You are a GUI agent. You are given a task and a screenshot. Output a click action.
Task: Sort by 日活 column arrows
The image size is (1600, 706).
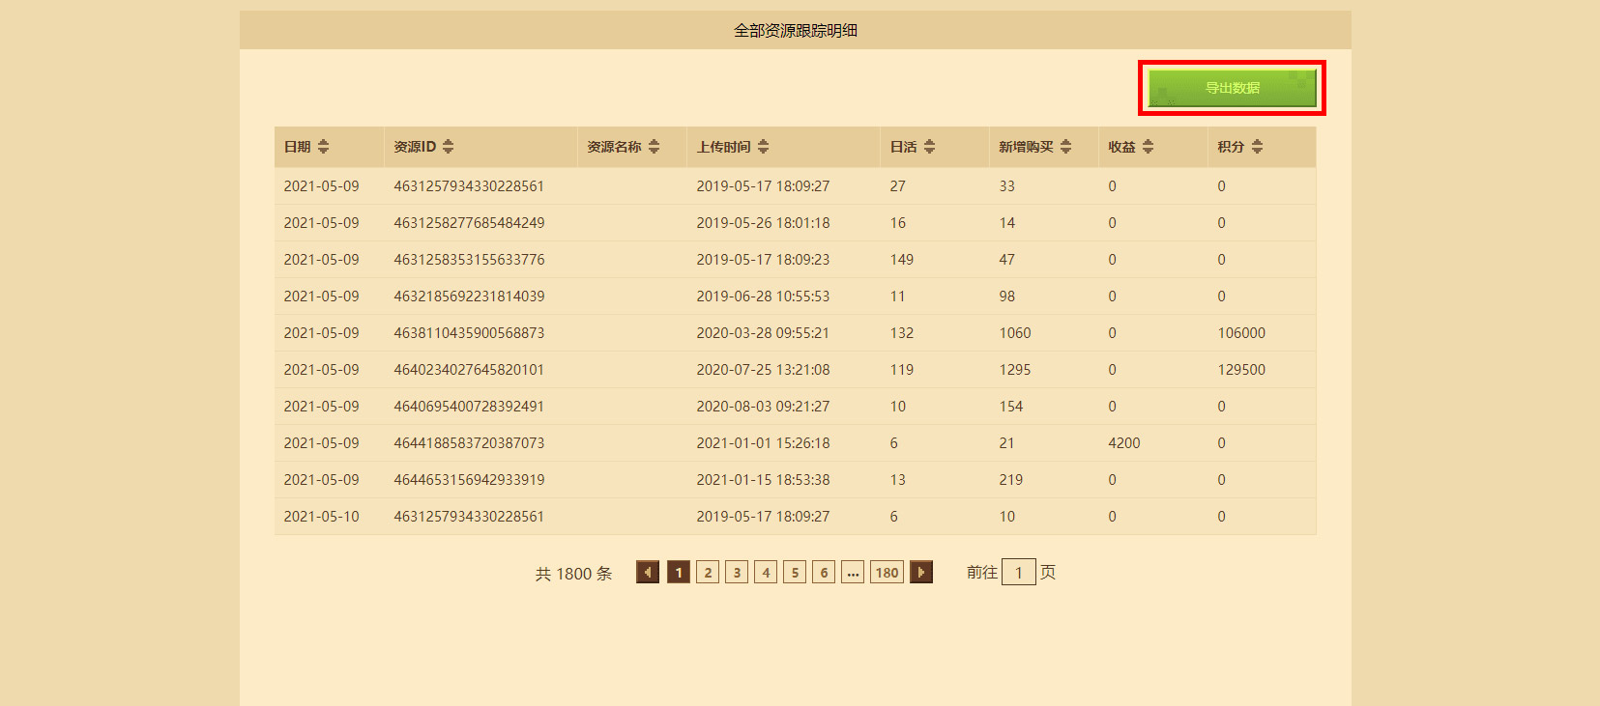pos(929,147)
